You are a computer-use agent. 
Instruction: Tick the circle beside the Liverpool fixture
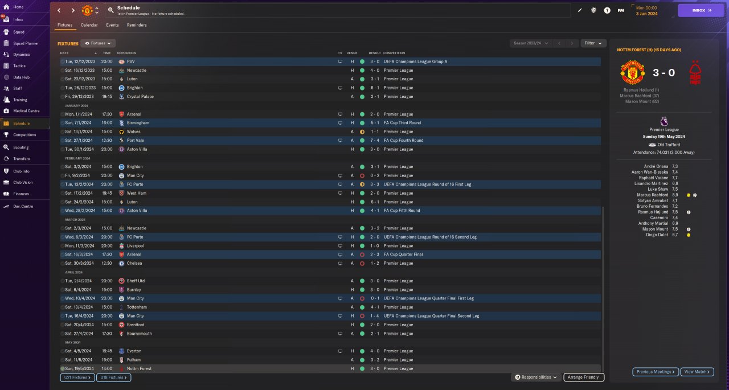coord(63,246)
